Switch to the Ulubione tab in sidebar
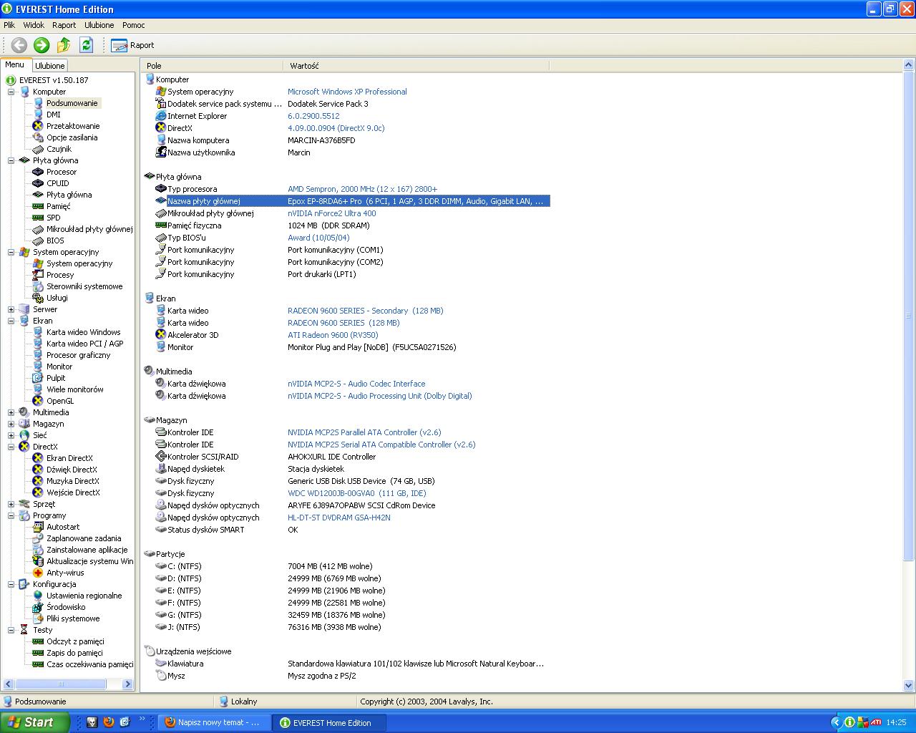This screenshot has height=733, width=916. [50, 66]
